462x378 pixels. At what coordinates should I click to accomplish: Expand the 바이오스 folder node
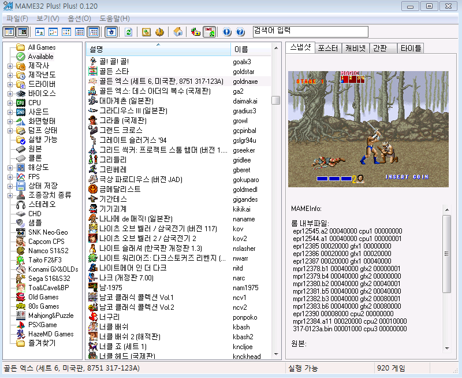click(10, 94)
